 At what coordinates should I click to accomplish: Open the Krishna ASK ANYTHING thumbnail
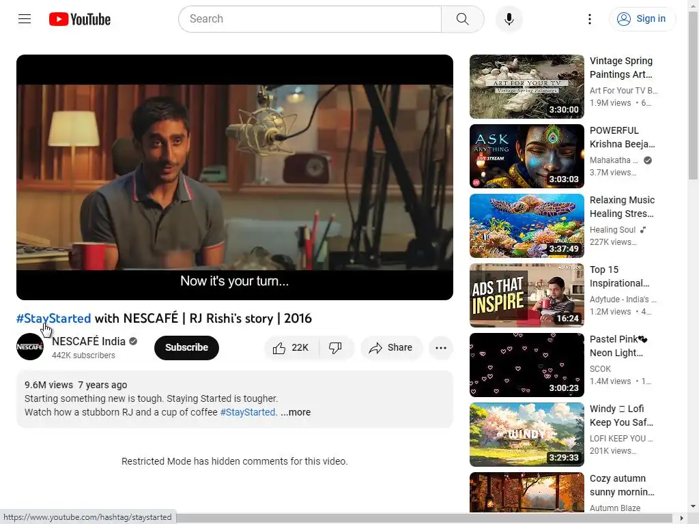point(526,156)
